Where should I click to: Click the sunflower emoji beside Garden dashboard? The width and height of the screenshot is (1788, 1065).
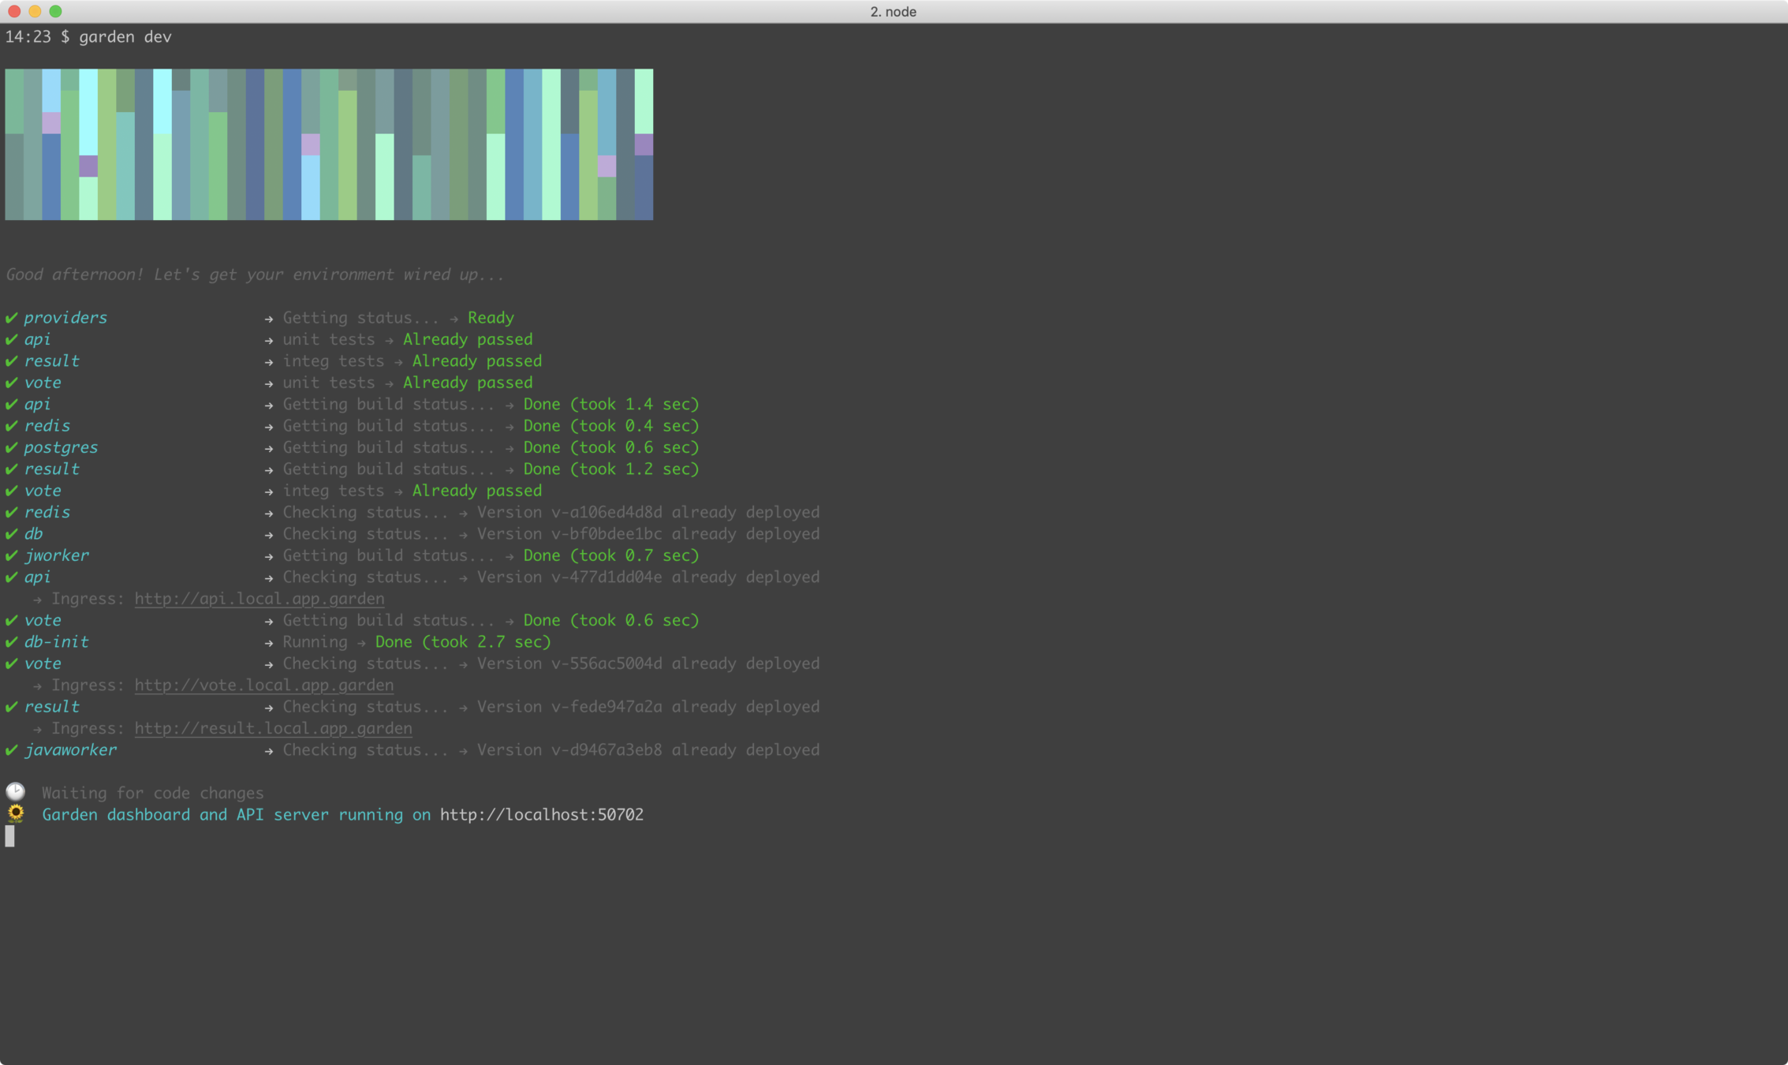coord(16,813)
